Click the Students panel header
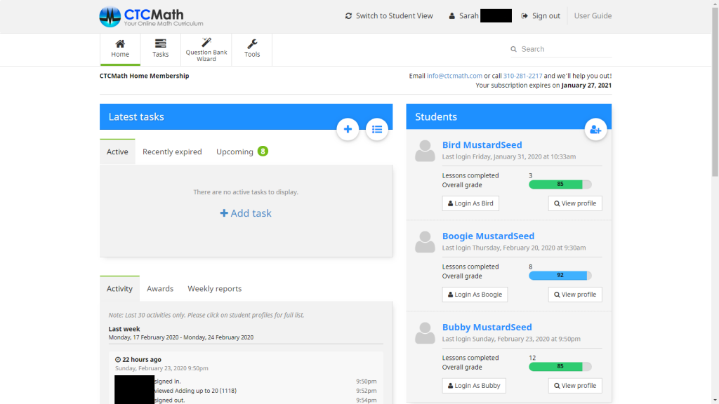Screen dimensions: 719x404 (x=509, y=116)
